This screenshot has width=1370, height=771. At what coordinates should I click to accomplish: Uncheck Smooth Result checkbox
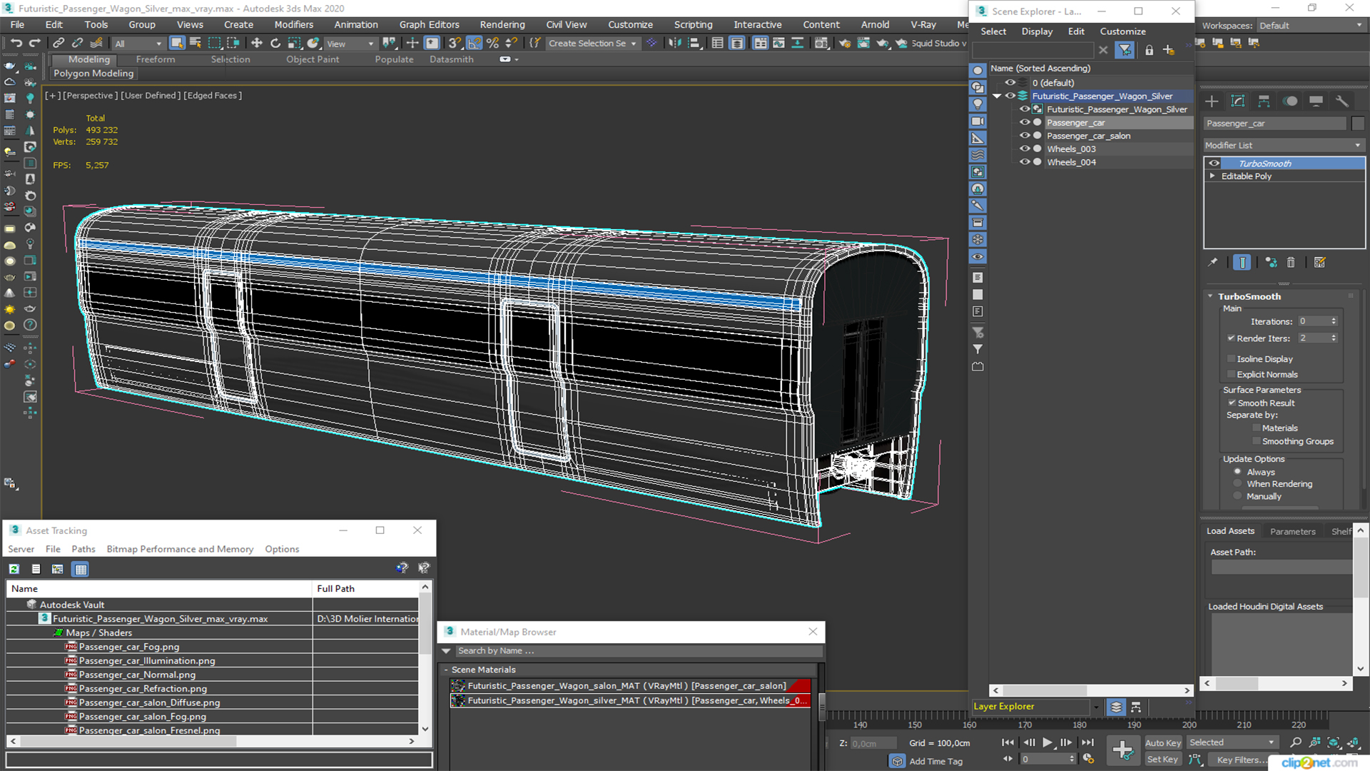(x=1232, y=403)
